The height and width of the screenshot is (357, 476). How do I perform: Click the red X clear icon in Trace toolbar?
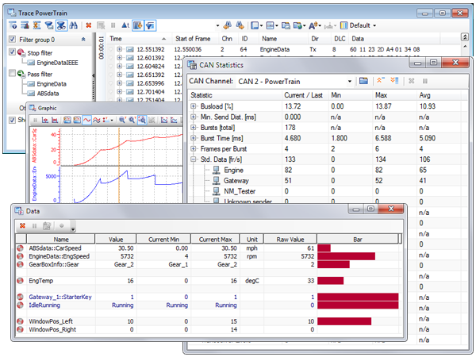(x=88, y=25)
